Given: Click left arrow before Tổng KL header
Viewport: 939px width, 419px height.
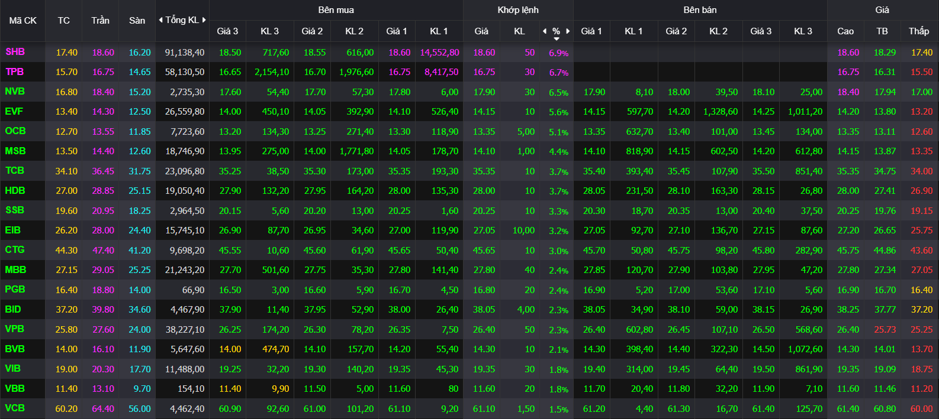Looking at the screenshot, I should coord(160,20).
